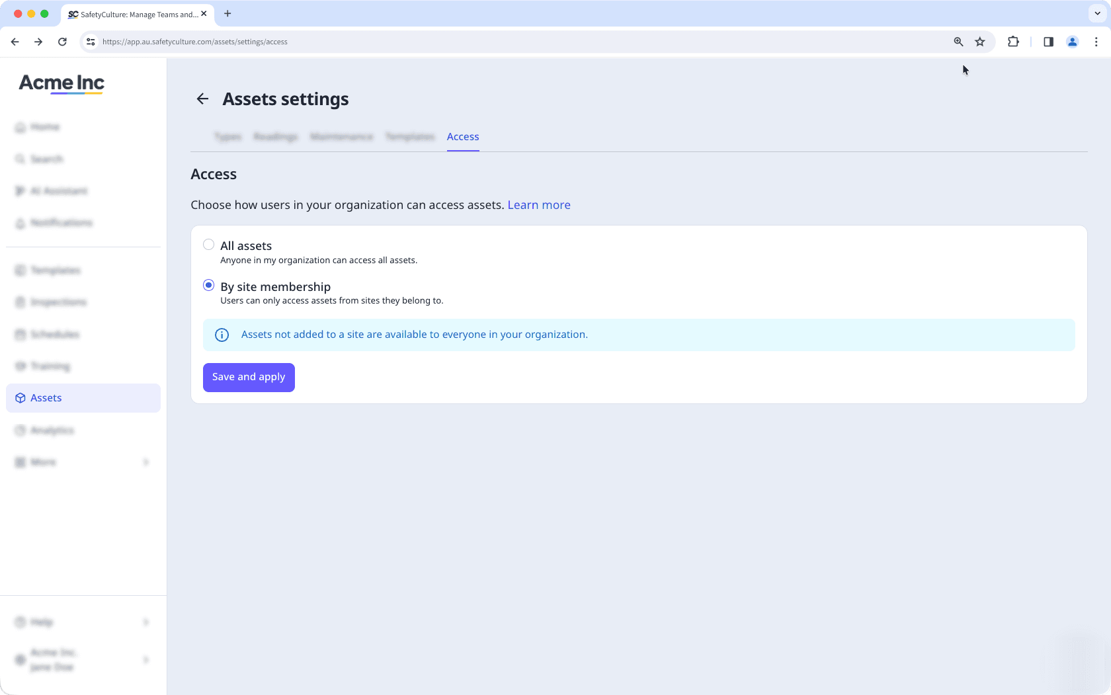Expand the Help section chevron
This screenshot has width=1111, height=695.
pos(145,622)
